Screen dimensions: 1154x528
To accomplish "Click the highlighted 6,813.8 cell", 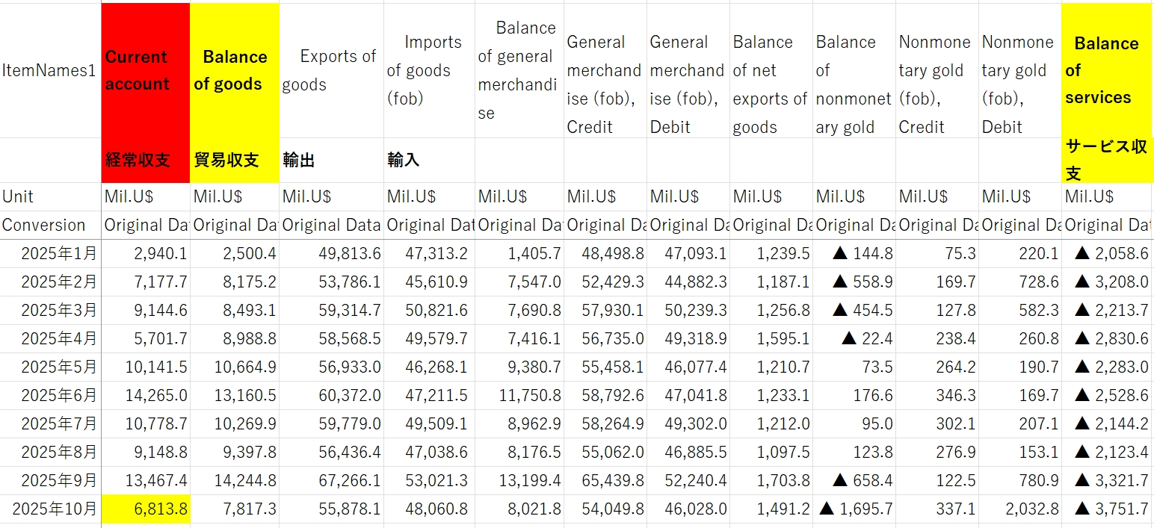I will [146, 509].
